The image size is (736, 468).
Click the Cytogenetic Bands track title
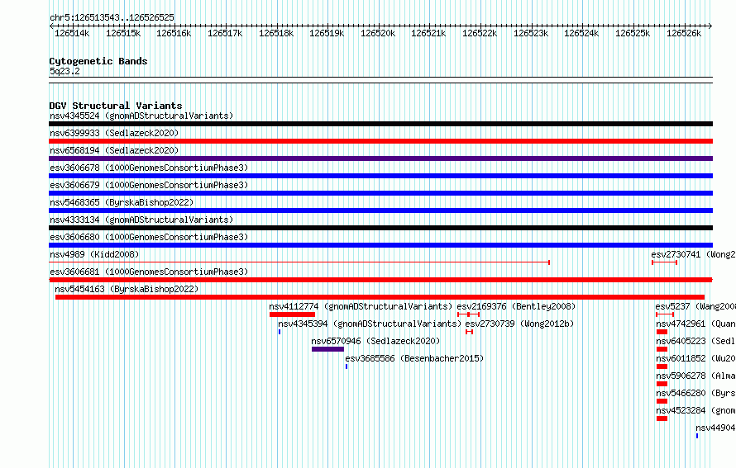(98, 61)
